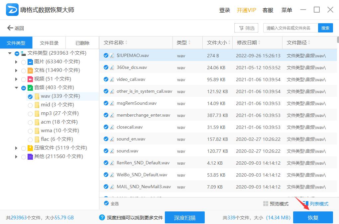339x224 pixels.
Task: Click the question mark deep scan tip icon
Action: click(101, 217)
